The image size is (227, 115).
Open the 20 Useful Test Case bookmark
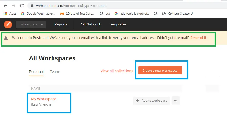pyautogui.click(x=77, y=13)
